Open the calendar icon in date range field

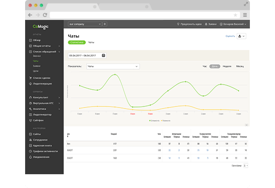tap(103, 56)
